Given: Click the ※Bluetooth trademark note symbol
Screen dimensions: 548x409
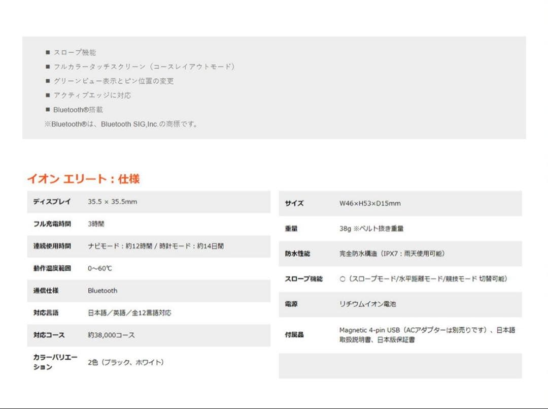Looking at the screenshot, I should click(49, 123).
